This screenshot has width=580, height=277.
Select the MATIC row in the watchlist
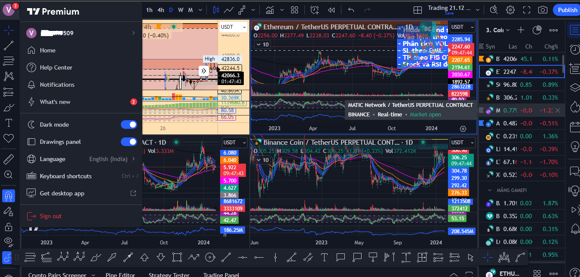pyautogui.click(x=516, y=110)
